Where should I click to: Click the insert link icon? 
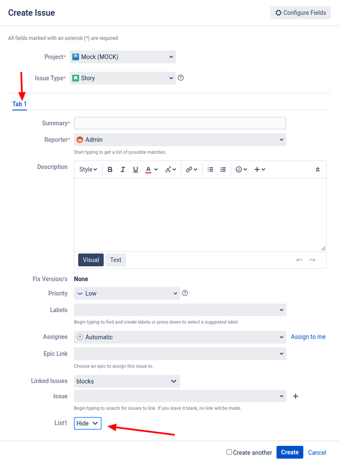(x=189, y=169)
